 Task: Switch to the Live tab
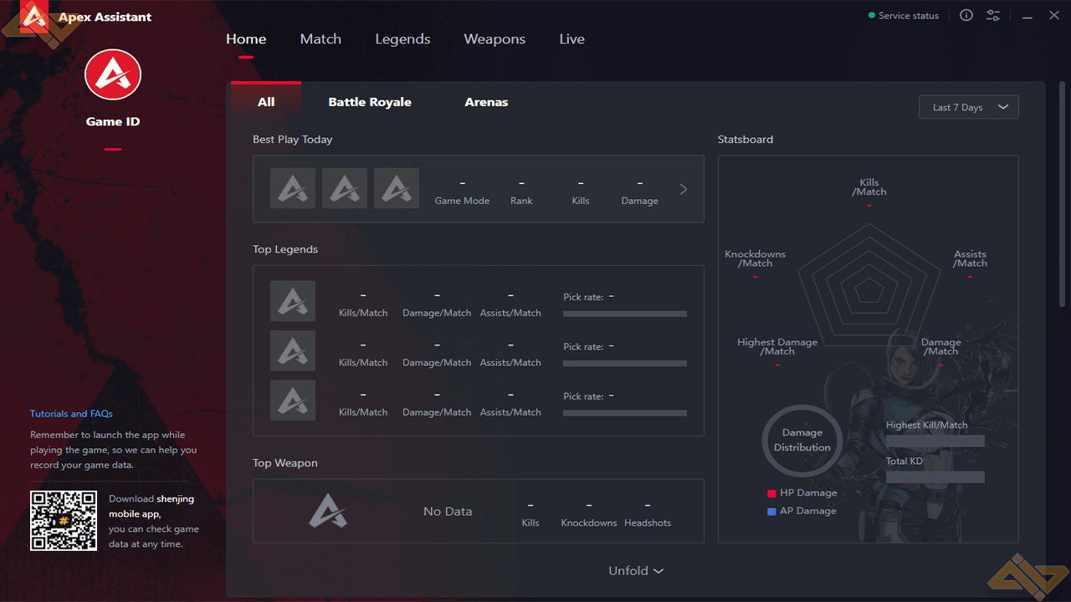coord(572,39)
